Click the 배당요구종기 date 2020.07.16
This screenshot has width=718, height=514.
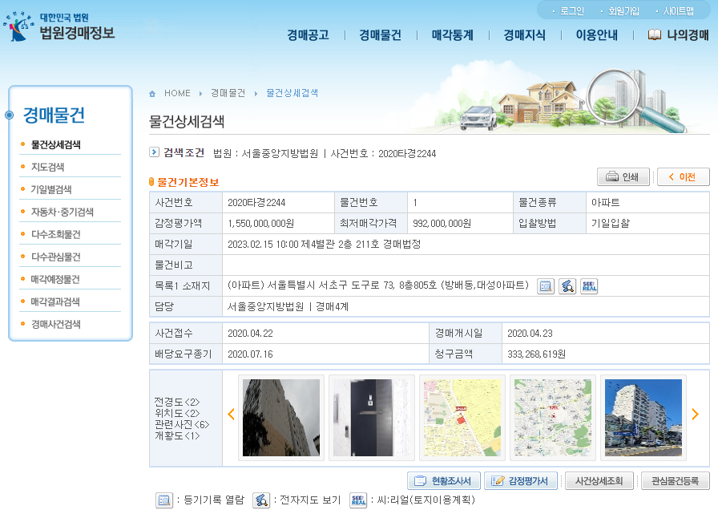point(250,354)
